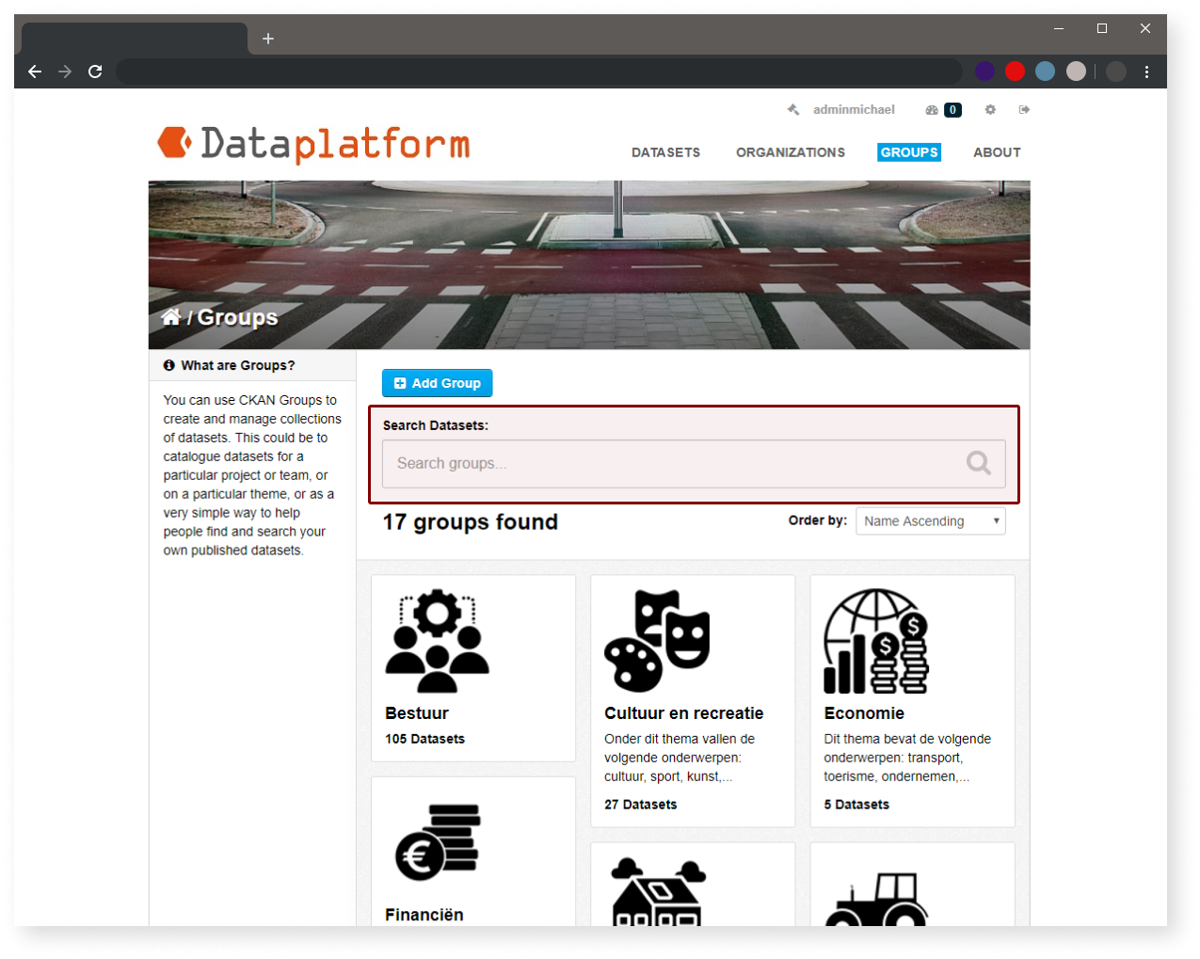Click the home icon in breadcrumb
Viewport: 1200px width, 959px height.
170,317
